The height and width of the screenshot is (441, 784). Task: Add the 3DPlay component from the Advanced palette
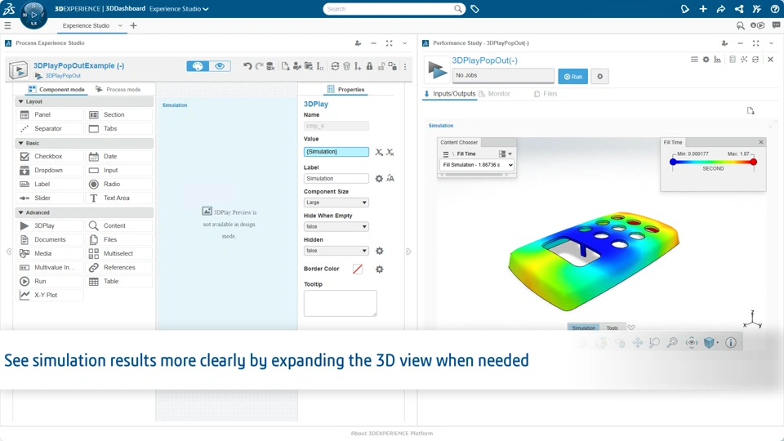click(49, 226)
